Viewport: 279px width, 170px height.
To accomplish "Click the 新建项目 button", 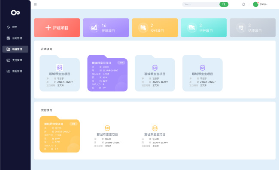I will coord(57,28).
